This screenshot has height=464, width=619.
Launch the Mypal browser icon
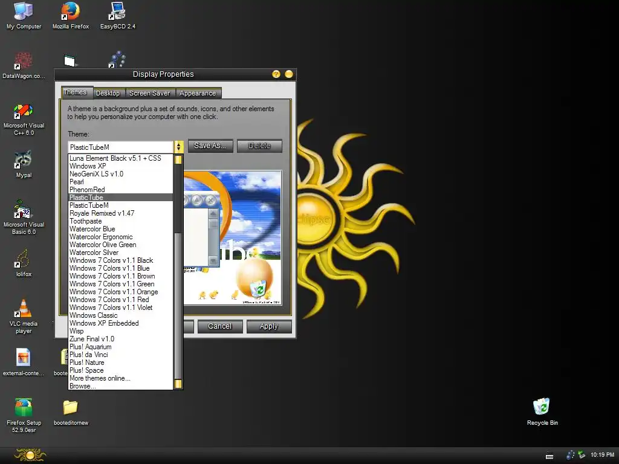24,164
